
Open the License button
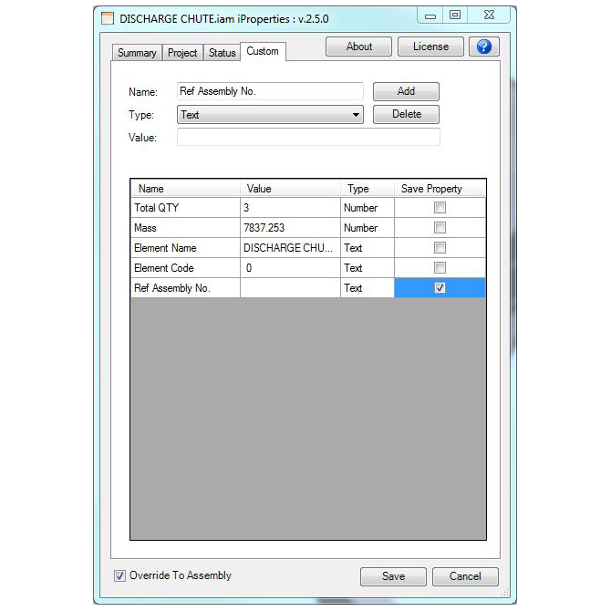[x=430, y=47]
